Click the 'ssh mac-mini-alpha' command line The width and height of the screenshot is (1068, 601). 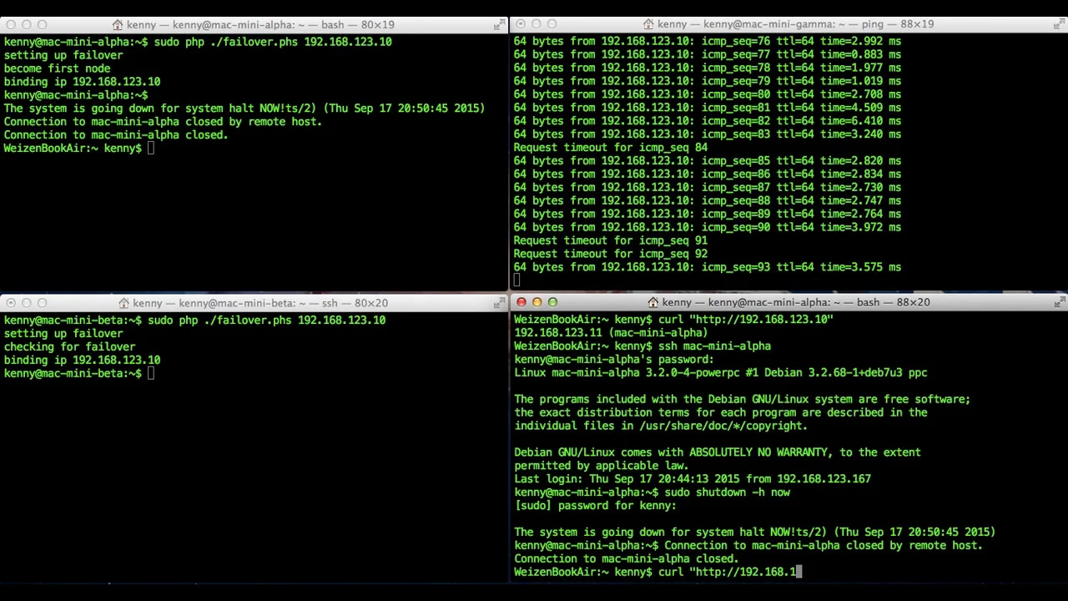[x=642, y=346]
